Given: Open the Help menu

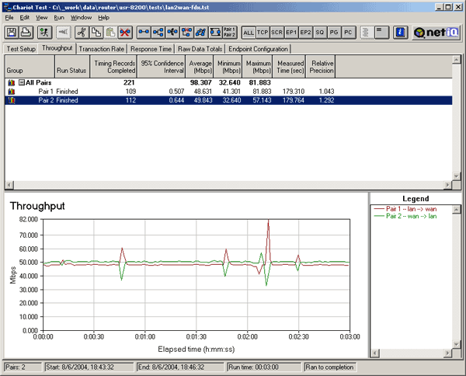Looking at the screenshot, I should (x=104, y=18).
